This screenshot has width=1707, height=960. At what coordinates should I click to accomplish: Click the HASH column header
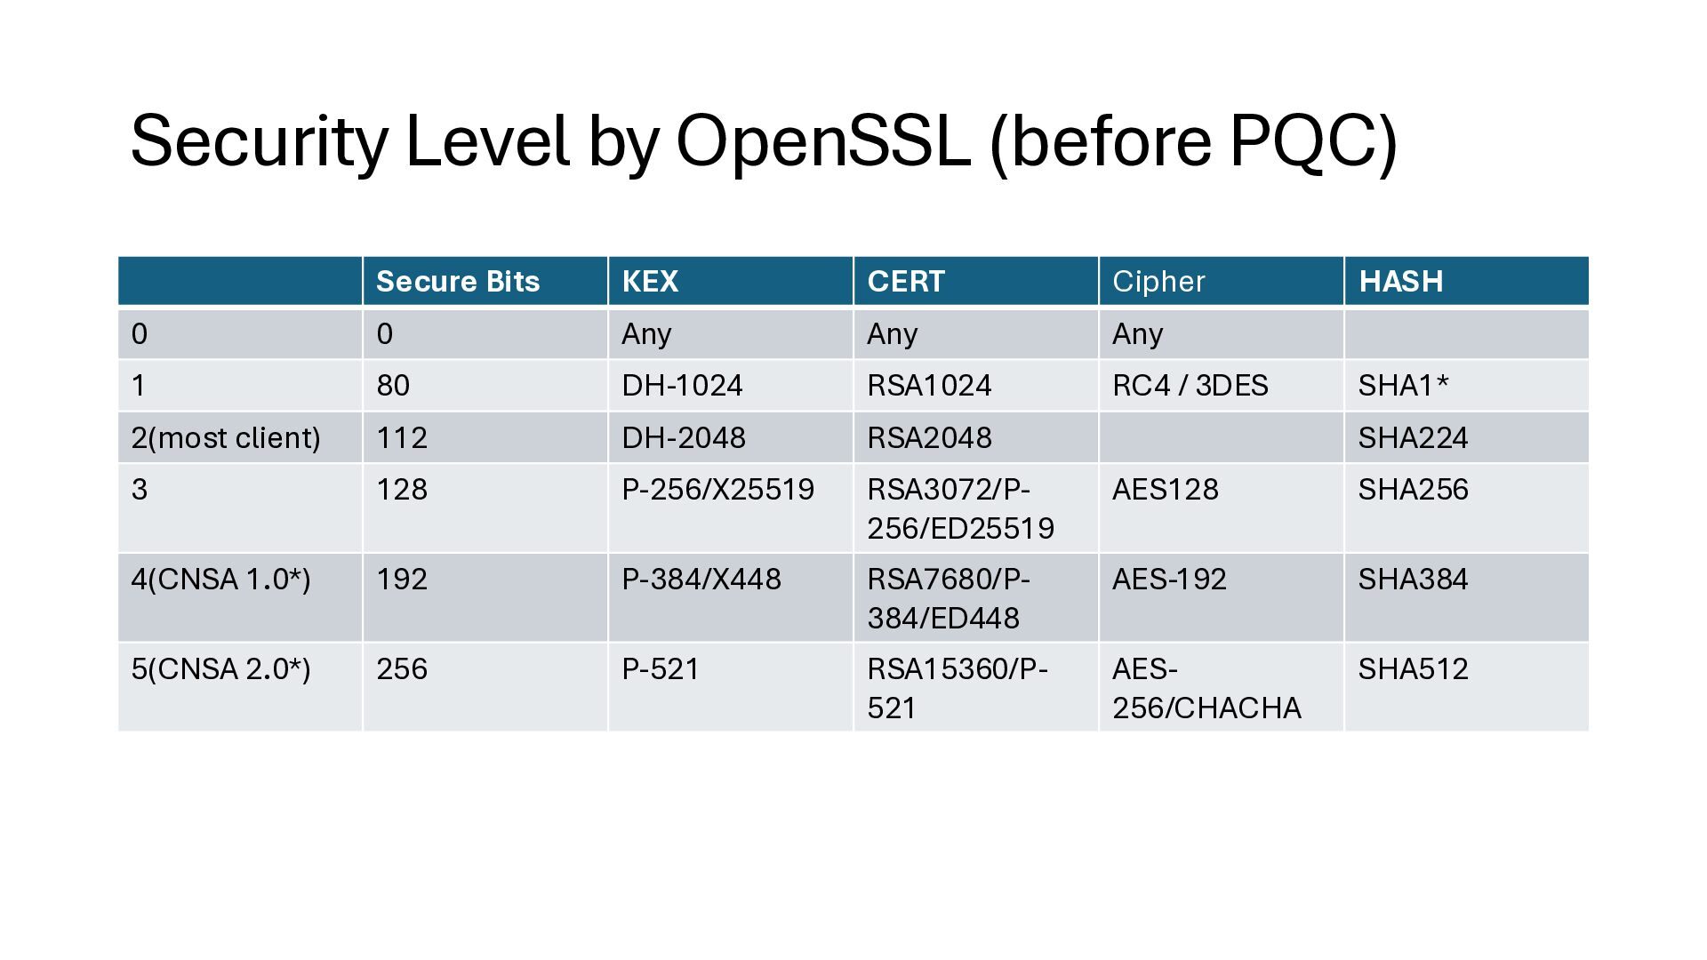[1400, 282]
